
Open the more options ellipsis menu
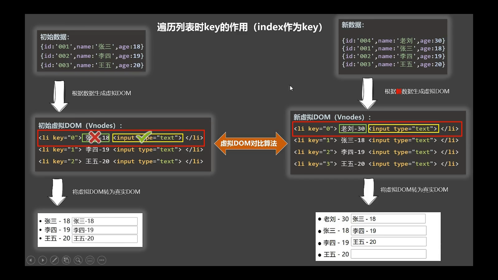click(x=101, y=260)
